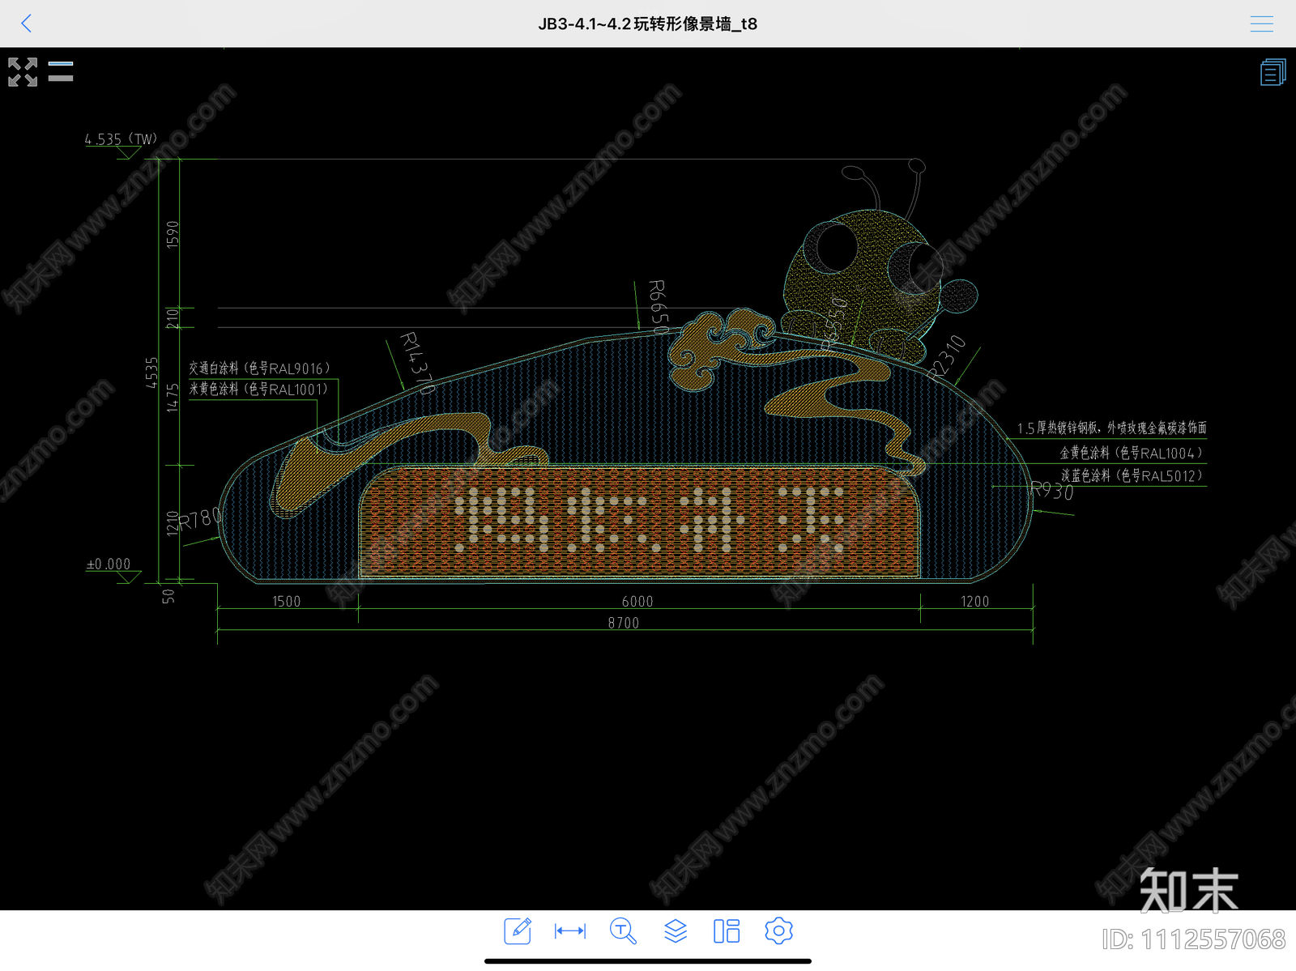Toggle the two-line toolbar collapse icon
Screen dimensions: 1296x971
61,71
